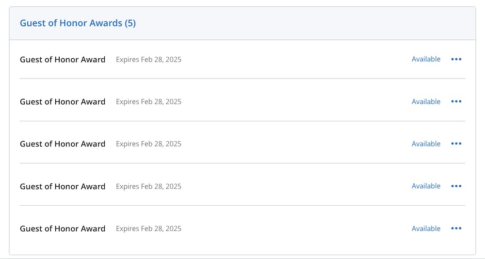Select the first Guest of Honor Award title
This screenshot has height=259, width=485.
tap(63, 59)
